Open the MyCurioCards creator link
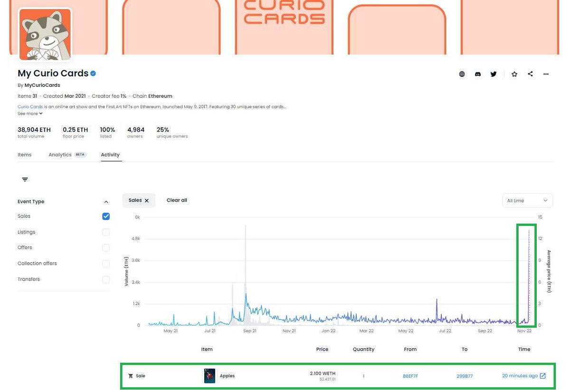 point(42,85)
